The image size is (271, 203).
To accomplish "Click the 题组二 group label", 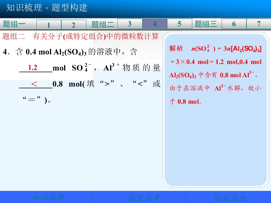I will coord(103,24).
